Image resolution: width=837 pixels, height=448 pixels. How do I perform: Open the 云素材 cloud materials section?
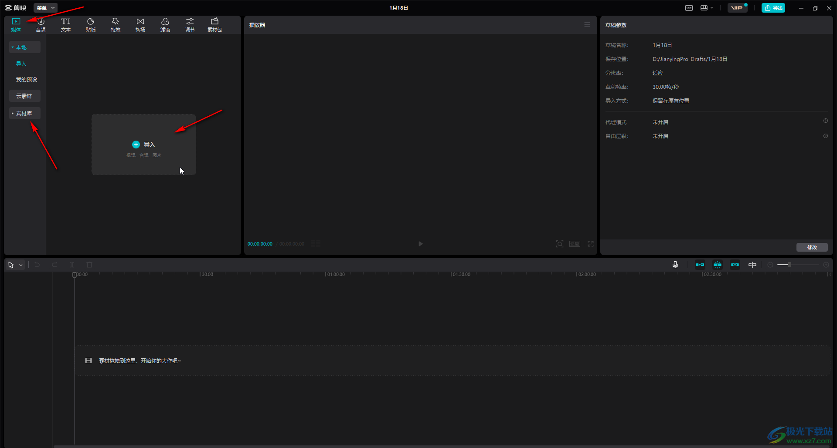pyautogui.click(x=25, y=96)
